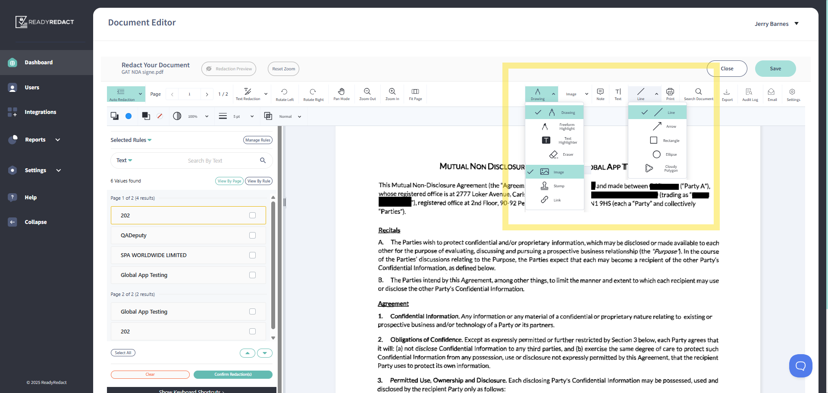Choose Cloudy Polygon from the shapes menu

coord(657,168)
